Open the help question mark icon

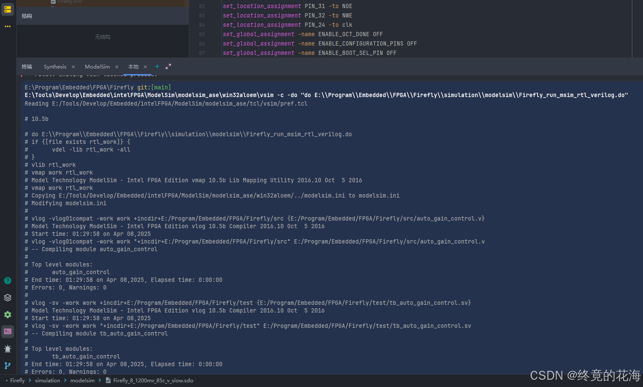coord(8,281)
